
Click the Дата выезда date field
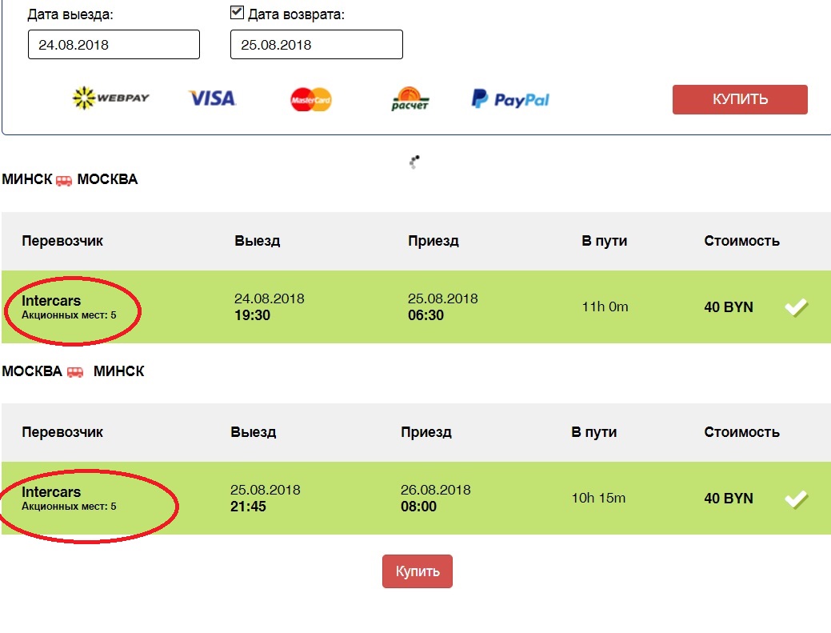tap(114, 45)
